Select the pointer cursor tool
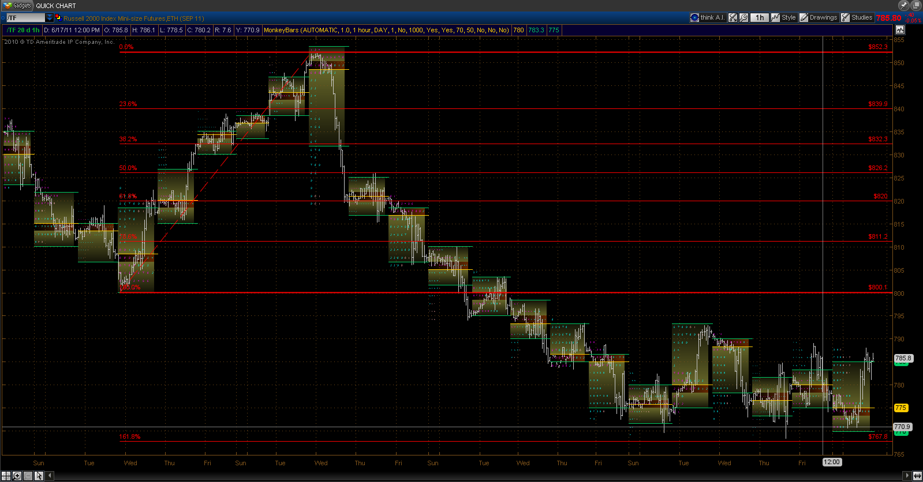Viewport: 923px width, 482px height. 39,476
